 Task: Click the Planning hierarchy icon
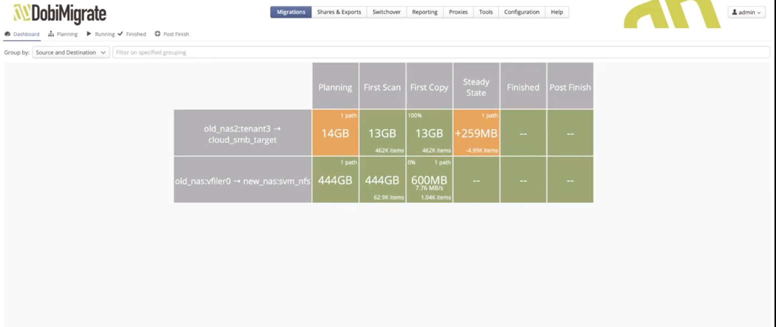pos(51,34)
